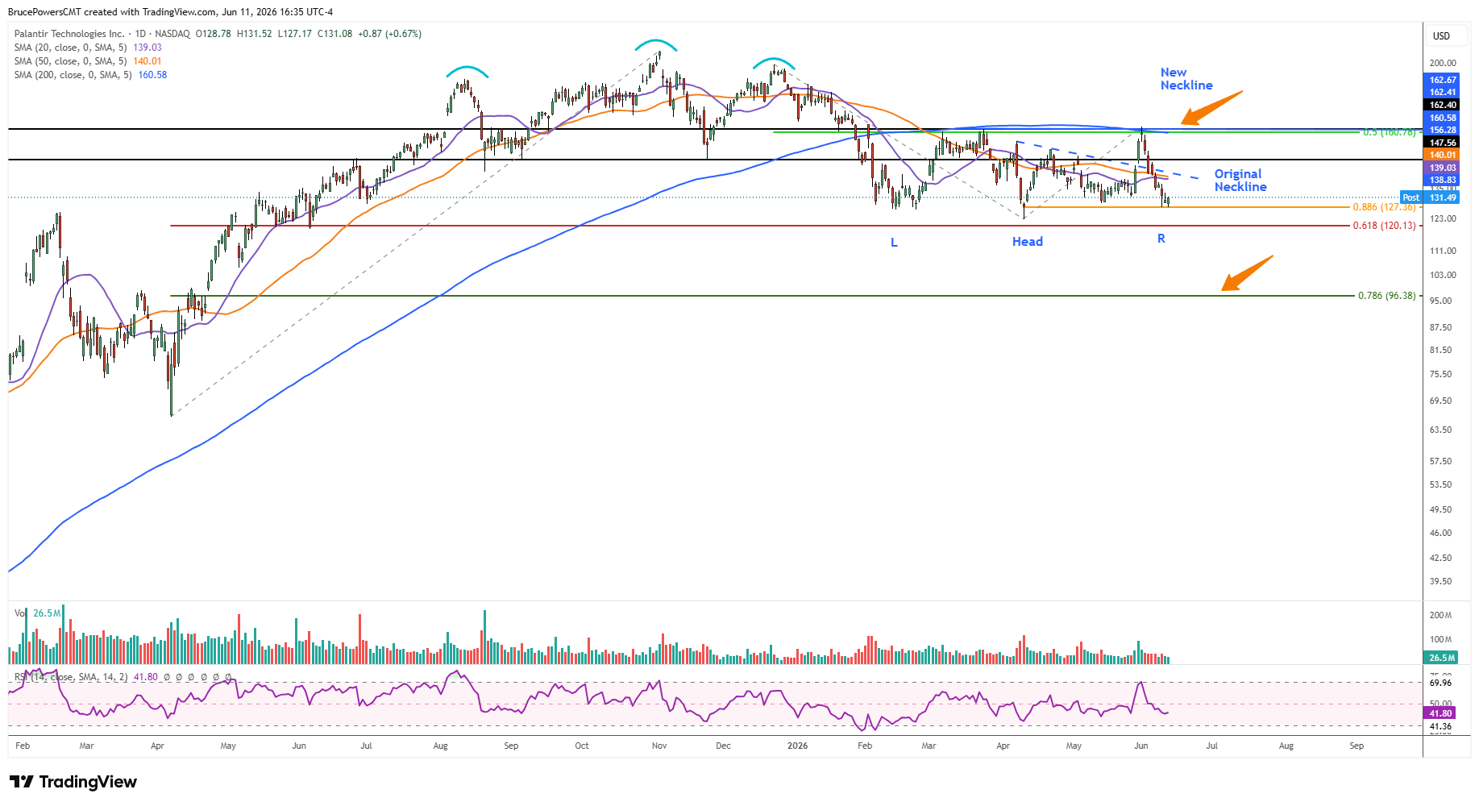Click the 100M volume axis label
The image size is (1479, 806).
(1440, 640)
